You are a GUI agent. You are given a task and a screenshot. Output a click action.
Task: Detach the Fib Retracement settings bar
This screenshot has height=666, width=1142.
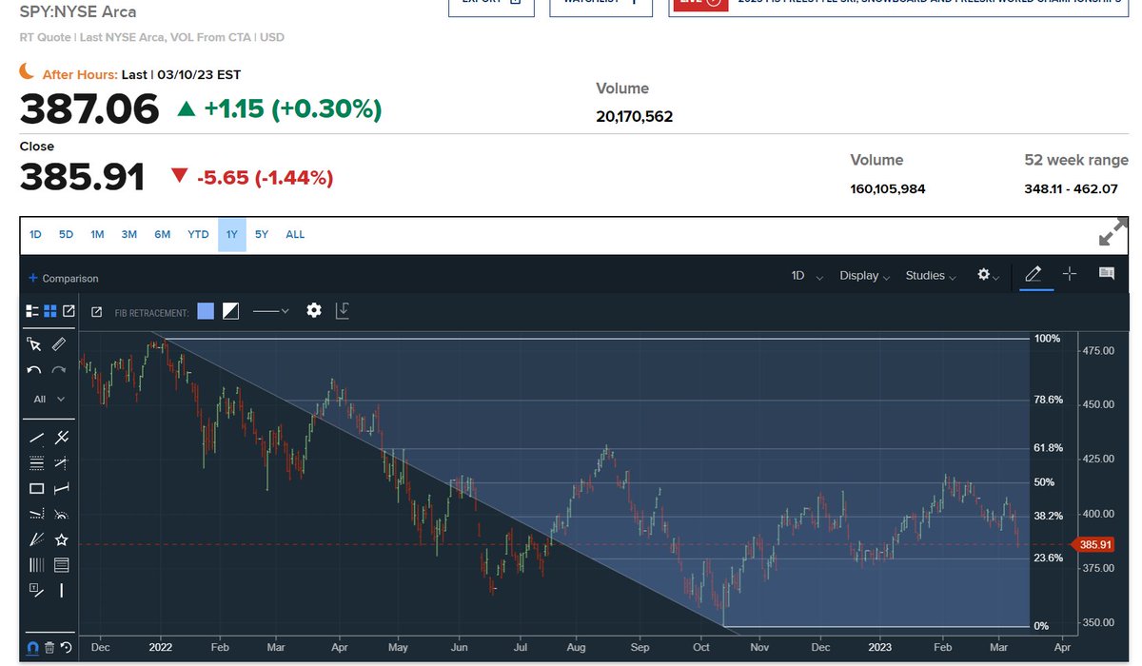(97, 311)
